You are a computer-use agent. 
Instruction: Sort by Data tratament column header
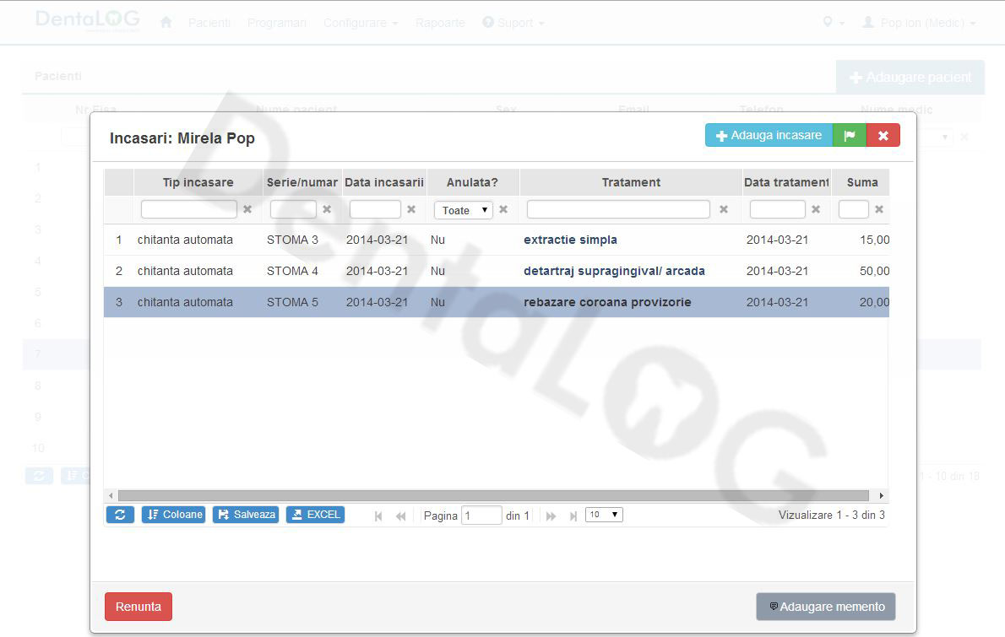(786, 182)
